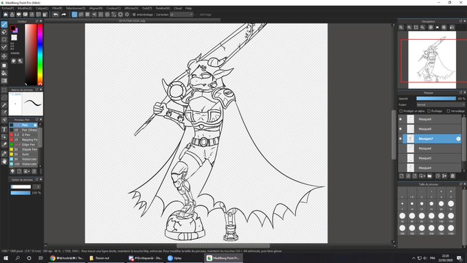Screen dimensions: 467x263
Task: Click the Navigator zoom in icon
Action: click(x=409, y=27)
